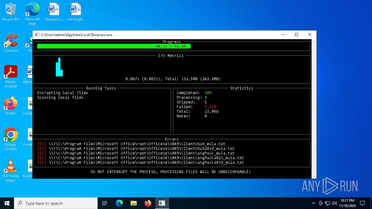Open Adobe Acrobat desktop shortcut
The height and width of the screenshot is (209, 372).
pyautogui.click(x=11, y=77)
